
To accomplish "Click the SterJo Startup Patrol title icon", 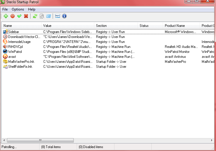I will click(2, 2).
